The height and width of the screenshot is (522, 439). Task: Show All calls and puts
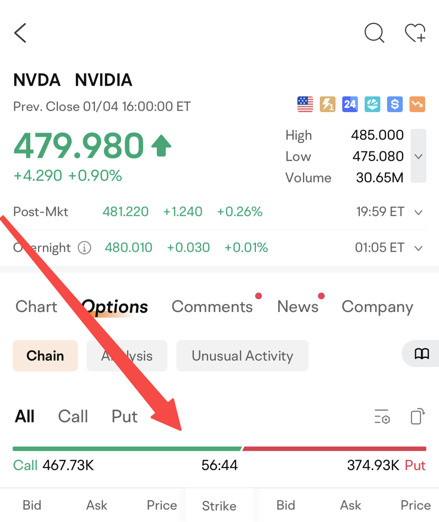click(x=25, y=417)
